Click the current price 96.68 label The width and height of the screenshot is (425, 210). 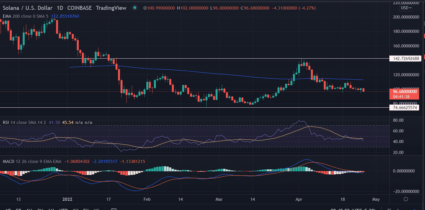point(404,91)
